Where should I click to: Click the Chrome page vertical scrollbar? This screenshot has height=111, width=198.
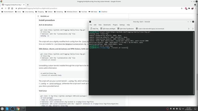pos(197,82)
